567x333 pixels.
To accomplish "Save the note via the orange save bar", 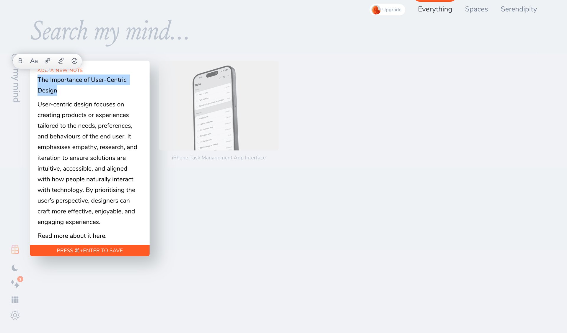I will (89, 250).
